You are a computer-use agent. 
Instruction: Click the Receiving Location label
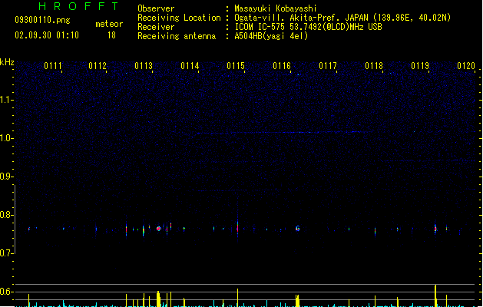[179, 18]
